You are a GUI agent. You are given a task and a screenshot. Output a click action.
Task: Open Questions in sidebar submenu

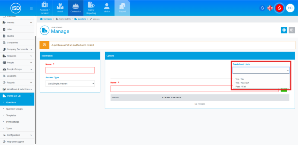pyautogui.click(x=11, y=102)
